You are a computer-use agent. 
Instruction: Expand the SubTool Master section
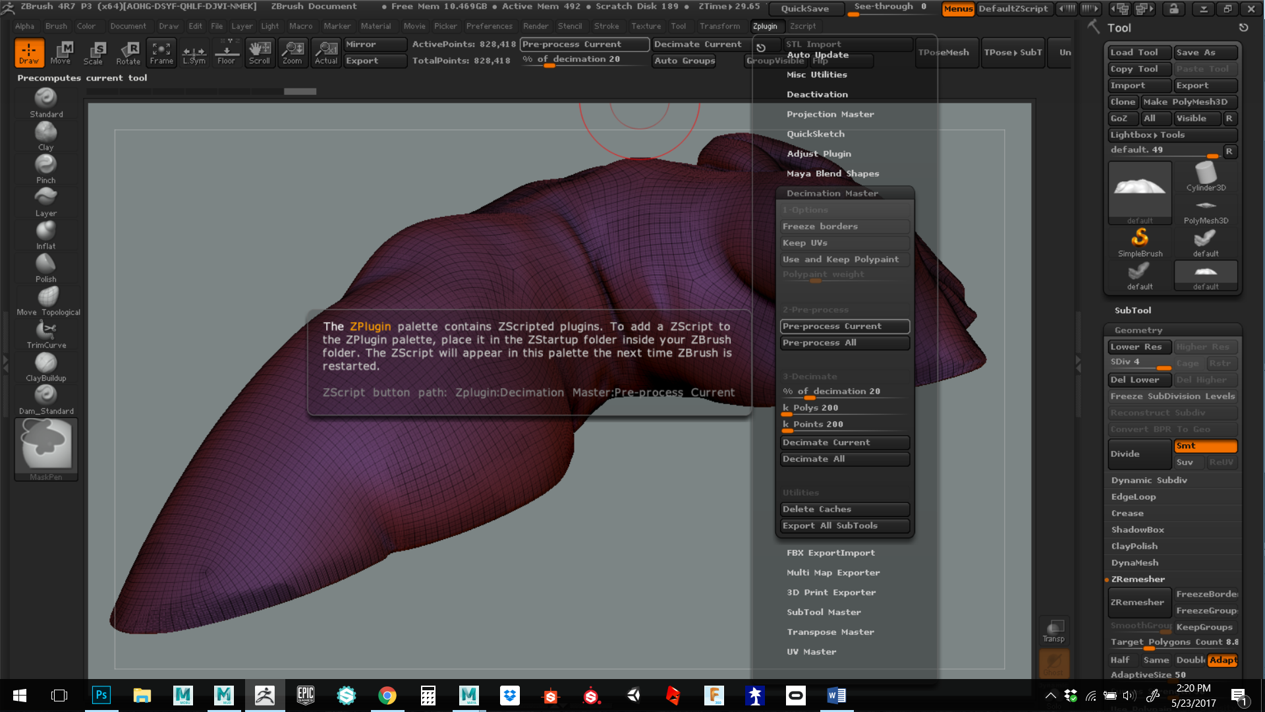(x=824, y=612)
